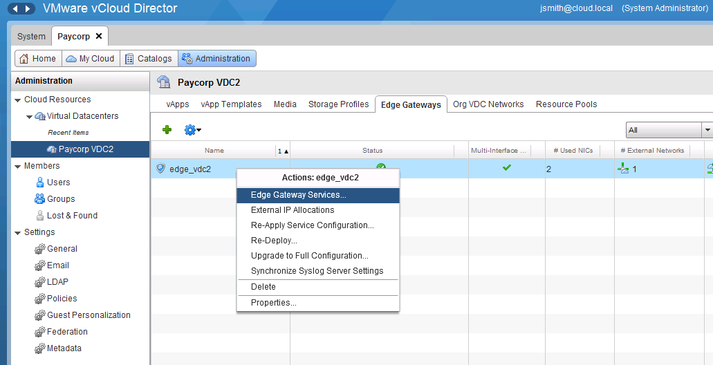713x365 pixels.
Task: Open Metadata settings
Action: (x=64, y=348)
